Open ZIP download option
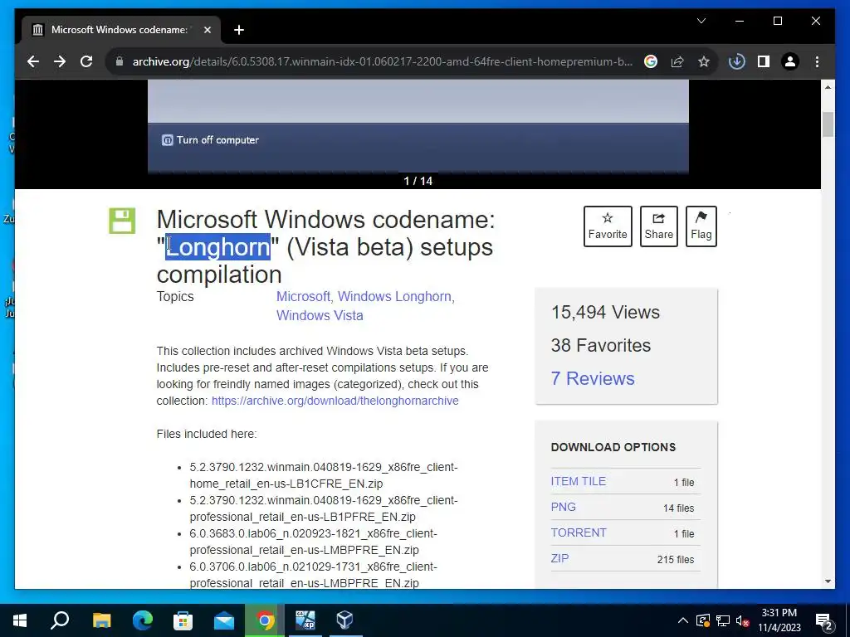This screenshot has height=637, width=850. [560, 558]
